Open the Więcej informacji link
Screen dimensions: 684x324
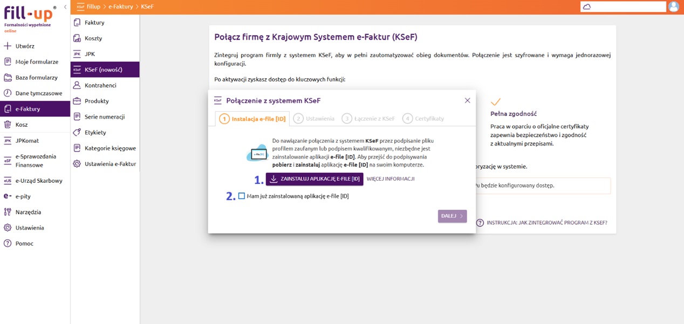point(391,179)
